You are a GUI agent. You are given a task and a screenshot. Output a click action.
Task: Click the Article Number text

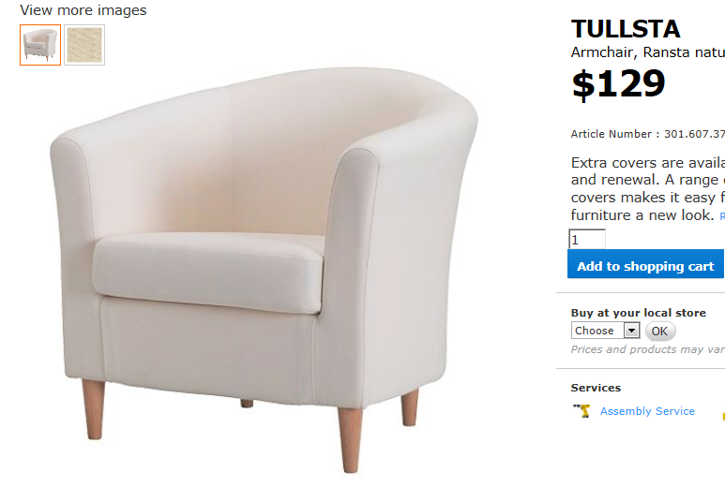coord(647,134)
